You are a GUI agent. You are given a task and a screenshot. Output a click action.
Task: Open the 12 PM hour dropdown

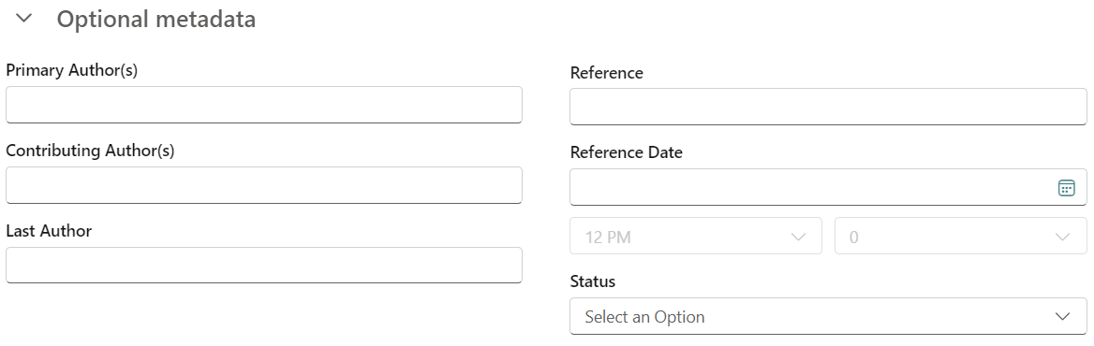(696, 237)
